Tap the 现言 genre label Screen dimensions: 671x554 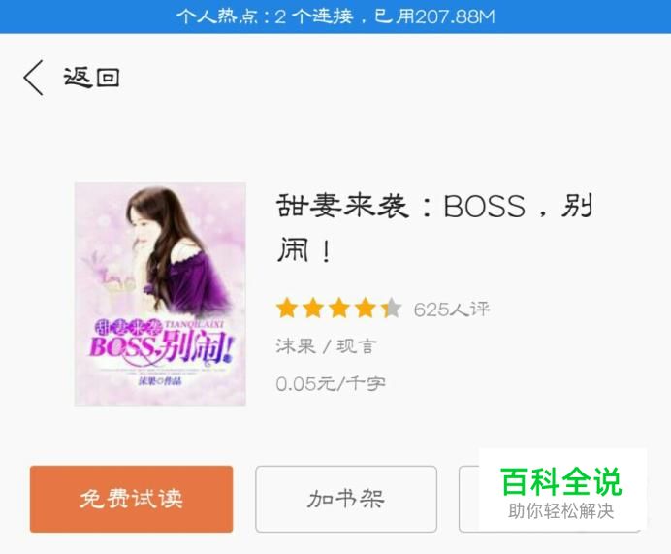tap(357, 346)
